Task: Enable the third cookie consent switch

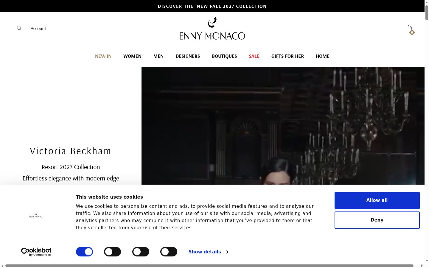Action: 141,252
